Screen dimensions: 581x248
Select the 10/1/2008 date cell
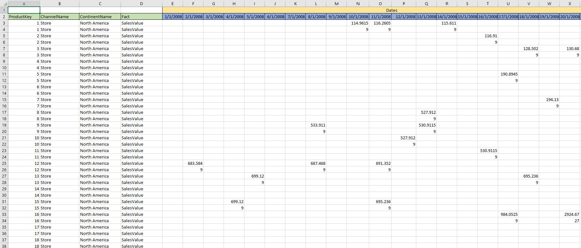358,17
